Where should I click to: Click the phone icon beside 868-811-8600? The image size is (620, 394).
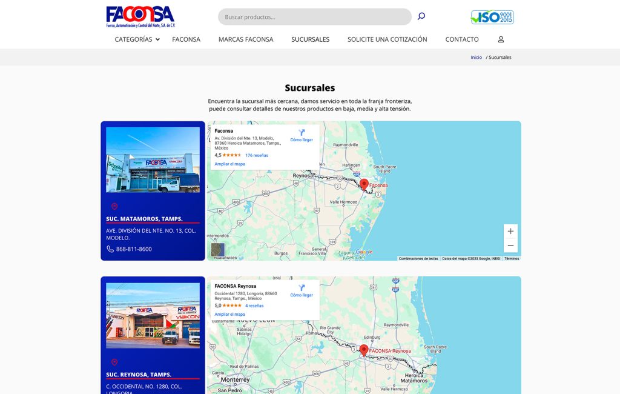click(110, 249)
